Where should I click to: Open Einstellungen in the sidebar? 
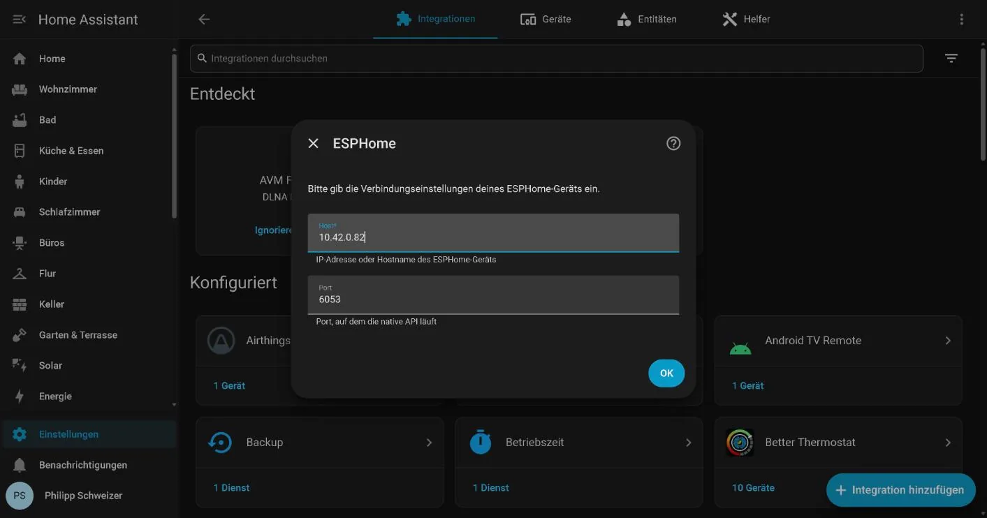(x=88, y=434)
